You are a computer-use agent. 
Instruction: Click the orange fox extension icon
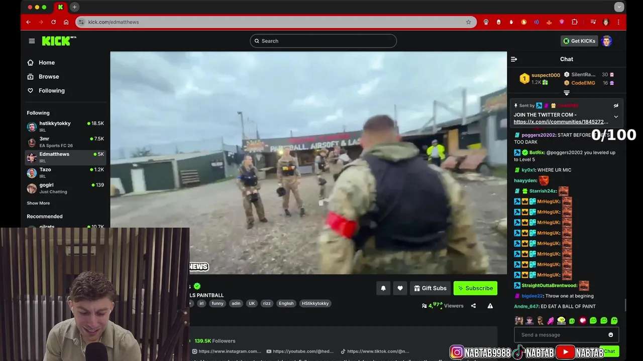[x=549, y=22]
